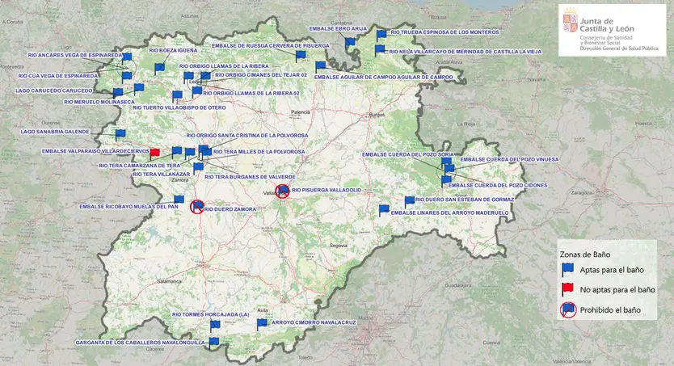Image resolution: width=674 pixels, height=366 pixels.
Task: Click the label 'RIO BOEZA IGÜEÑA'
Action: click(x=173, y=50)
